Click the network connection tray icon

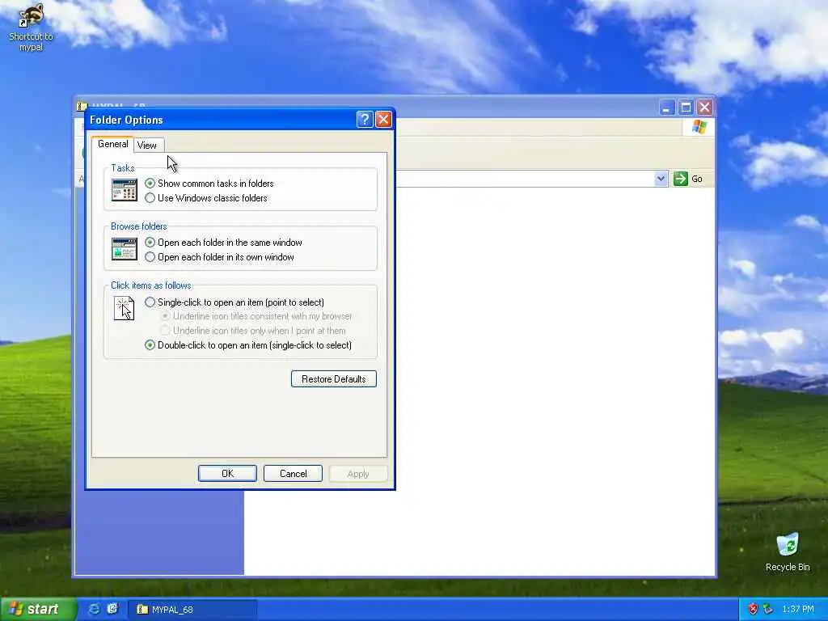click(x=768, y=610)
